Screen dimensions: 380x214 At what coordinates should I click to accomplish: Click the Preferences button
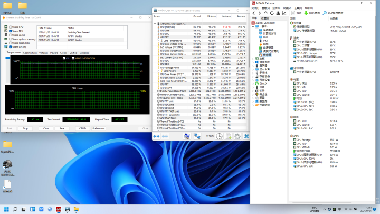99,128
